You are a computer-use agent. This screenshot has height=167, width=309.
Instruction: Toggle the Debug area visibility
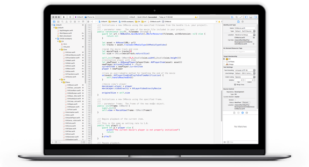[251, 17]
